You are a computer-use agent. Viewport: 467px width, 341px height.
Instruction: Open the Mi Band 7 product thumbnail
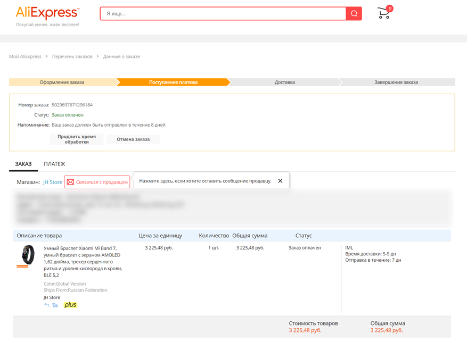click(28, 255)
